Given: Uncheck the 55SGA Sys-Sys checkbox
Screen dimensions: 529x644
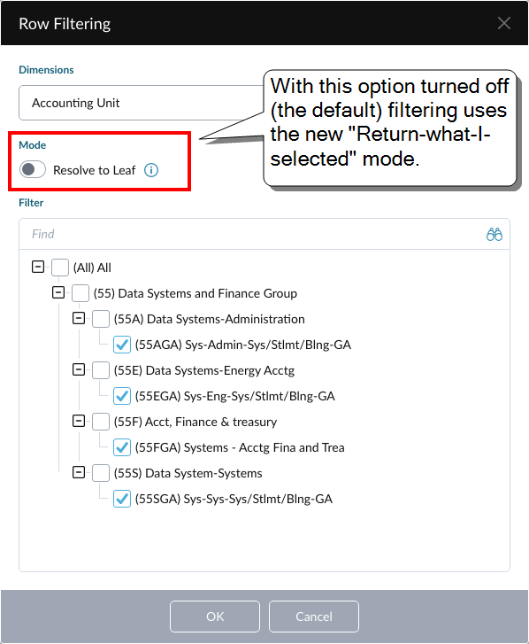Looking at the screenshot, I should click(x=122, y=499).
